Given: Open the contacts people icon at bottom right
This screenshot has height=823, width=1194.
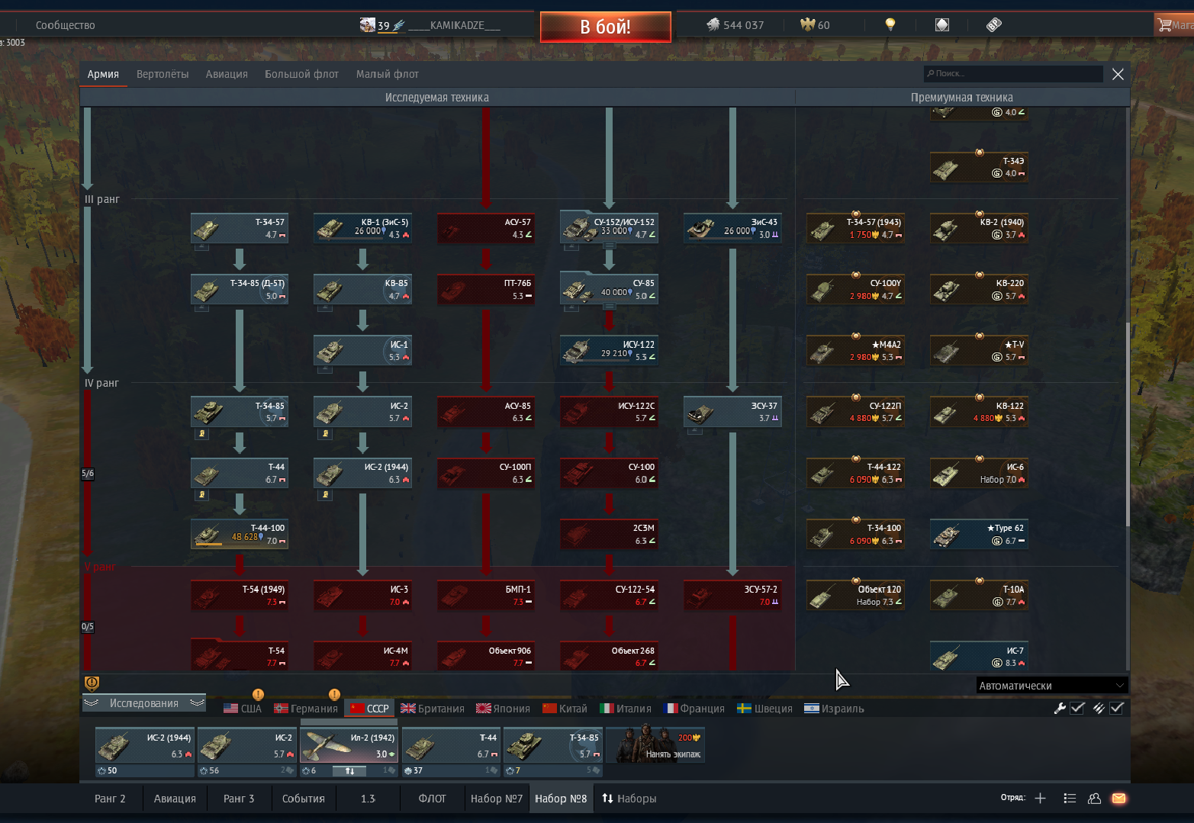Looking at the screenshot, I should [1094, 798].
